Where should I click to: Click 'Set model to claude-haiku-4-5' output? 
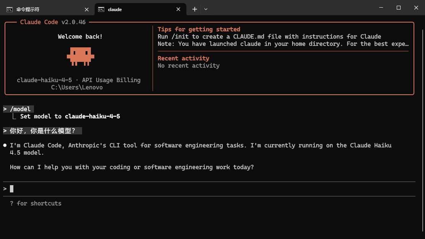point(70,116)
